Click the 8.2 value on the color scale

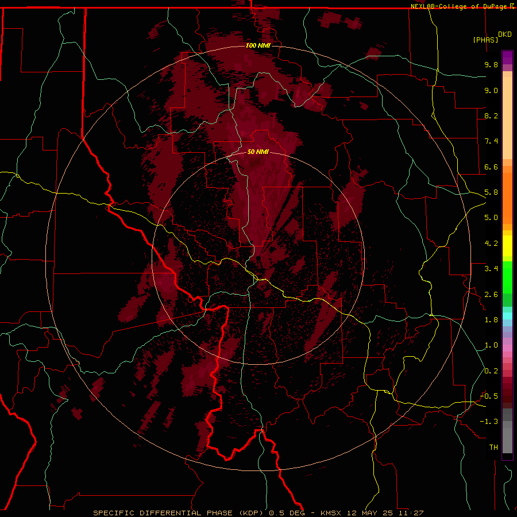coord(491,115)
